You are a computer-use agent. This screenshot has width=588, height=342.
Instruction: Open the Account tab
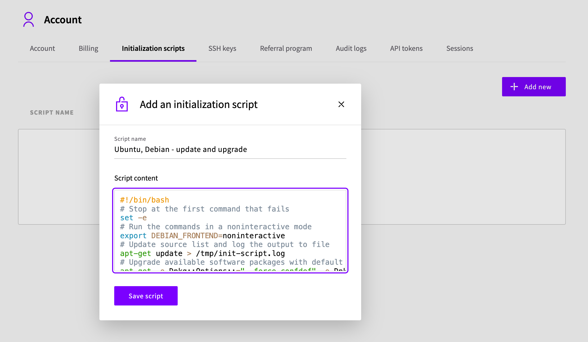(42, 48)
